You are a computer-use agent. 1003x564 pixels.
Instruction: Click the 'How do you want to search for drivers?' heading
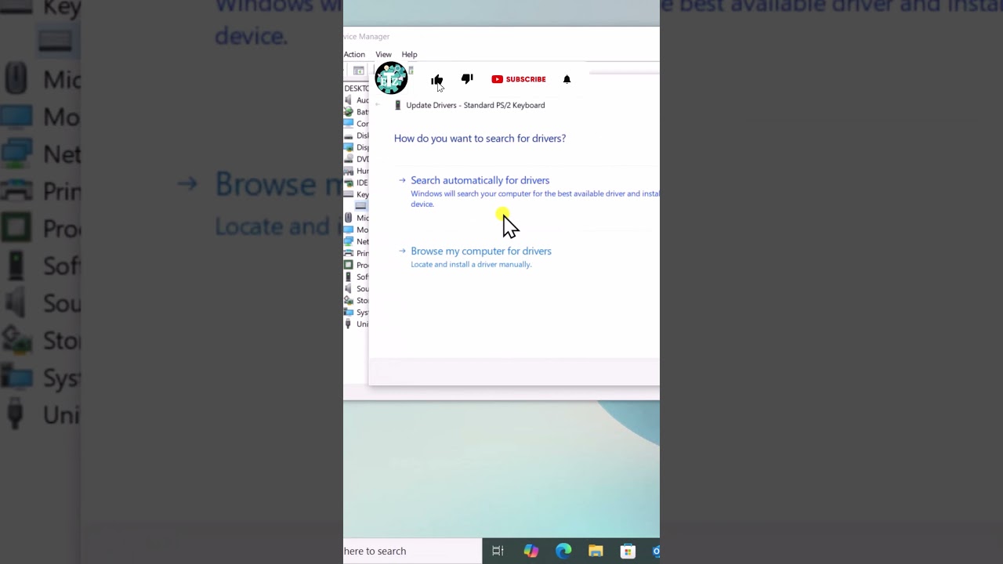tap(480, 139)
